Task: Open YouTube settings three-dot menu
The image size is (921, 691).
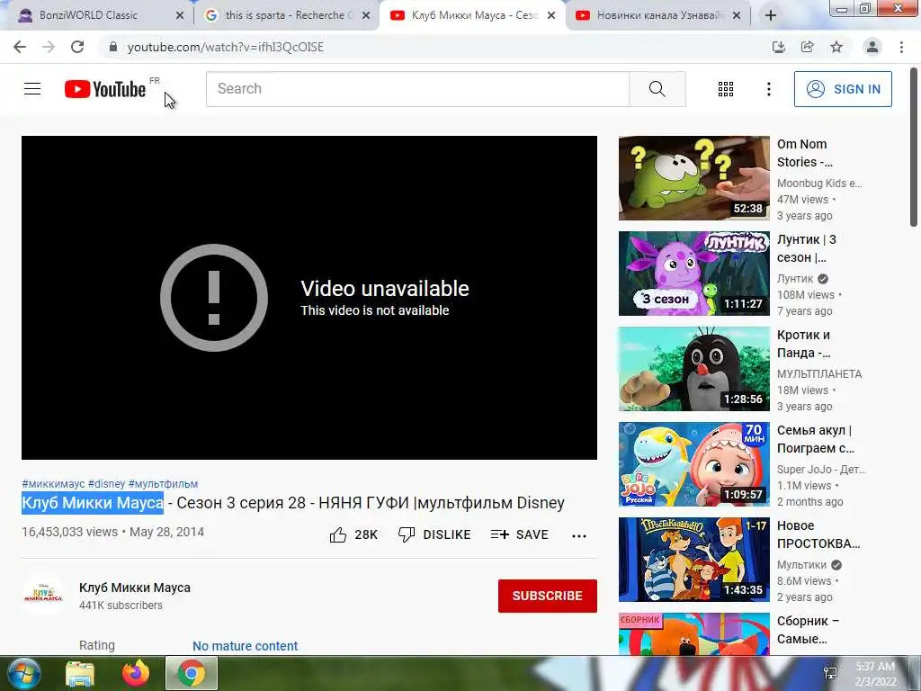Action: 768,89
